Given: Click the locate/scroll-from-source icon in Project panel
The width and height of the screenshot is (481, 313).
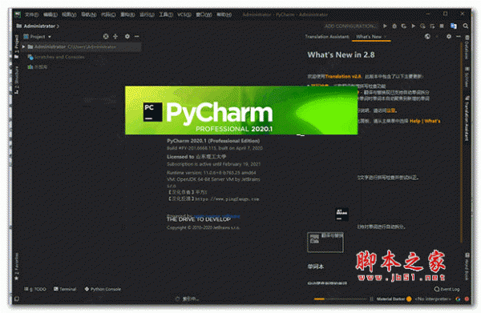Looking at the screenshot, I should [x=106, y=37].
